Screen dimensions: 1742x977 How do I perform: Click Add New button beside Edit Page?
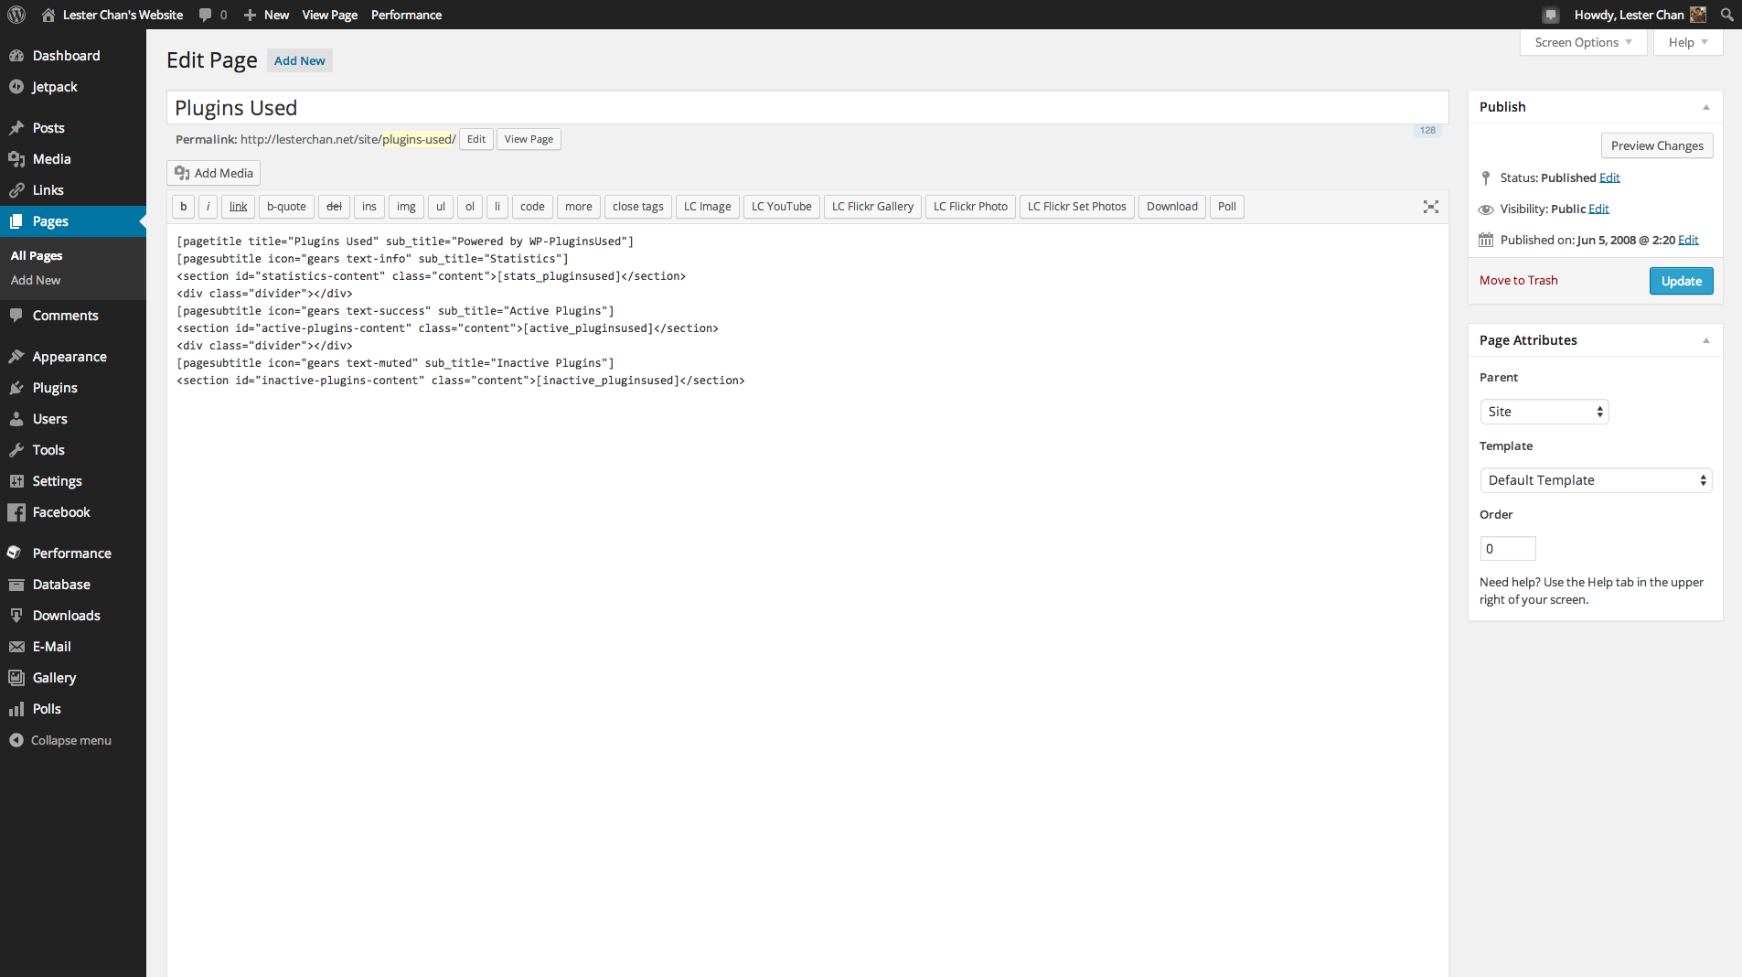coord(300,60)
